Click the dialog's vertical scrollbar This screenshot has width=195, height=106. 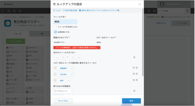click(x=143, y=42)
